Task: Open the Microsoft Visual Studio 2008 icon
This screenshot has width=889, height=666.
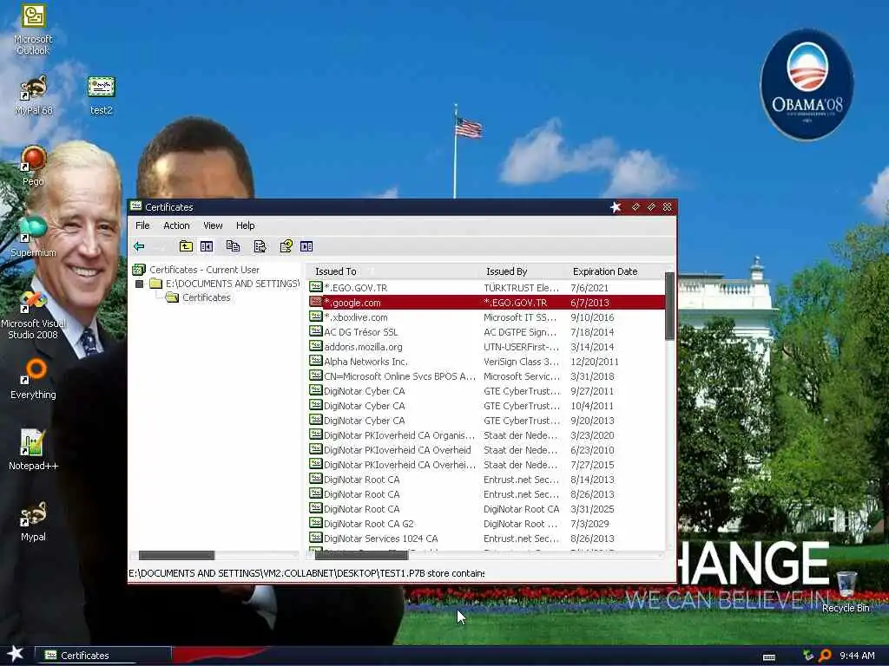Action: 33,315
